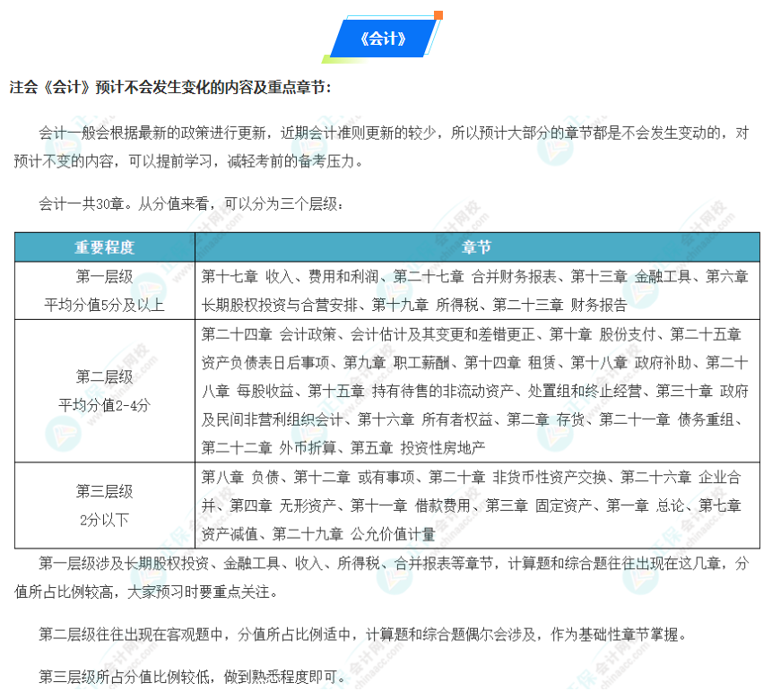
Task: Click the blue 《会计》 title banner
Action: [382, 38]
